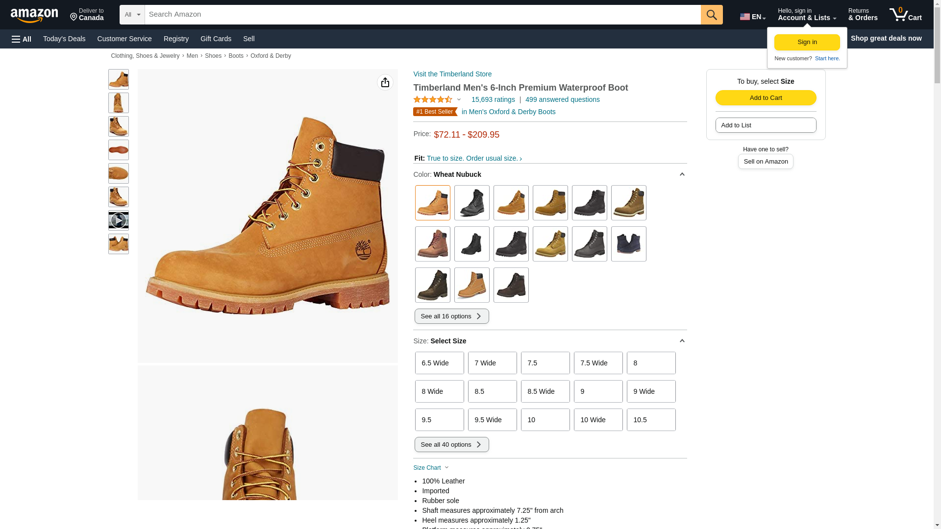Collapse the Color section chevron

click(x=682, y=174)
